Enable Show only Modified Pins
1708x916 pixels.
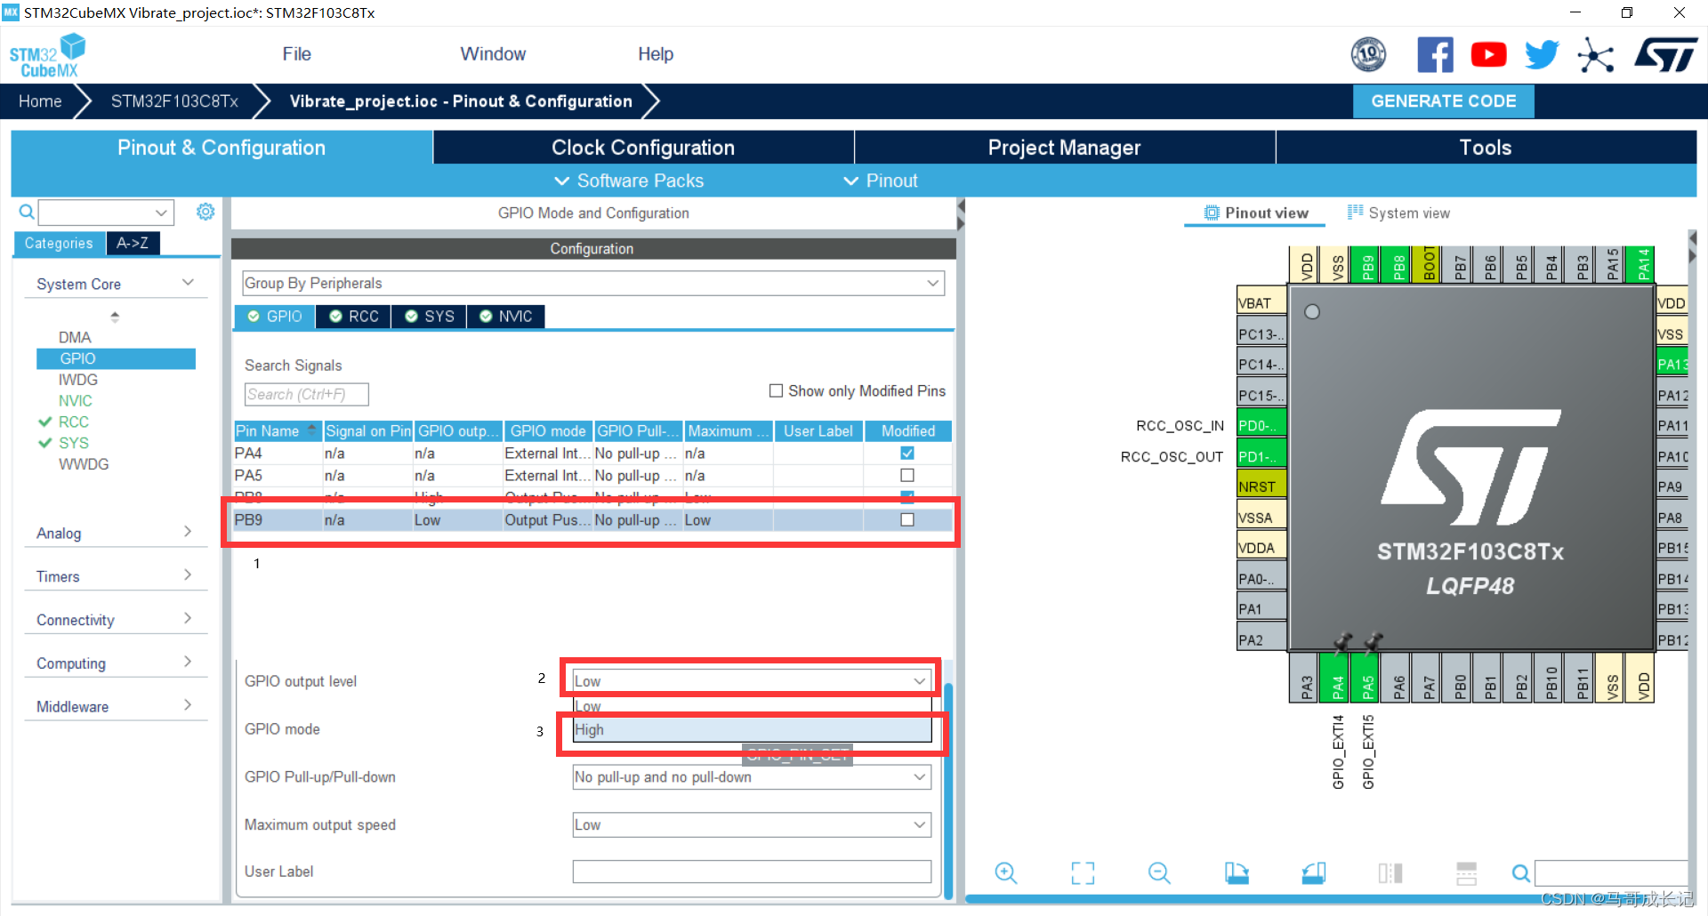[776, 391]
